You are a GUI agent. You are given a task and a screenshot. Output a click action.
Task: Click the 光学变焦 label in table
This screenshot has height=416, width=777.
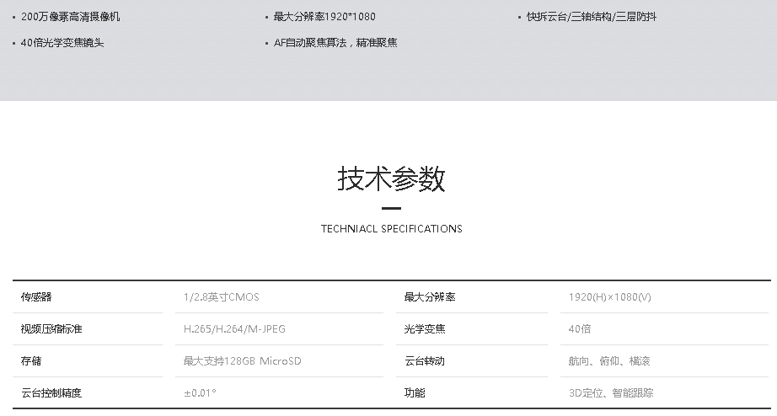(425, 329)
